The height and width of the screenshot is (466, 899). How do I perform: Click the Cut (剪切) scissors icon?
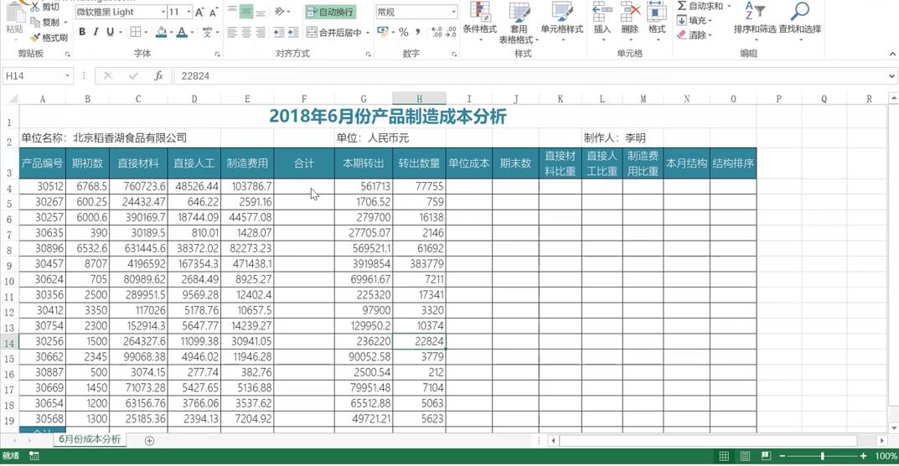tap(34, 7)
